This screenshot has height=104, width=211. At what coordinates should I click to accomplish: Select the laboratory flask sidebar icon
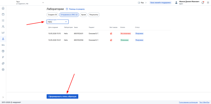click(3, 39)
